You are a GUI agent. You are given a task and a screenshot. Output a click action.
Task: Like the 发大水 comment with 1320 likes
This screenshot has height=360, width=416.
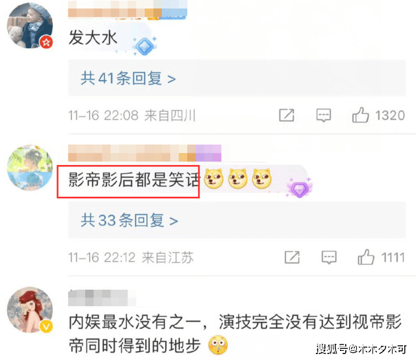tap(360, 115)
